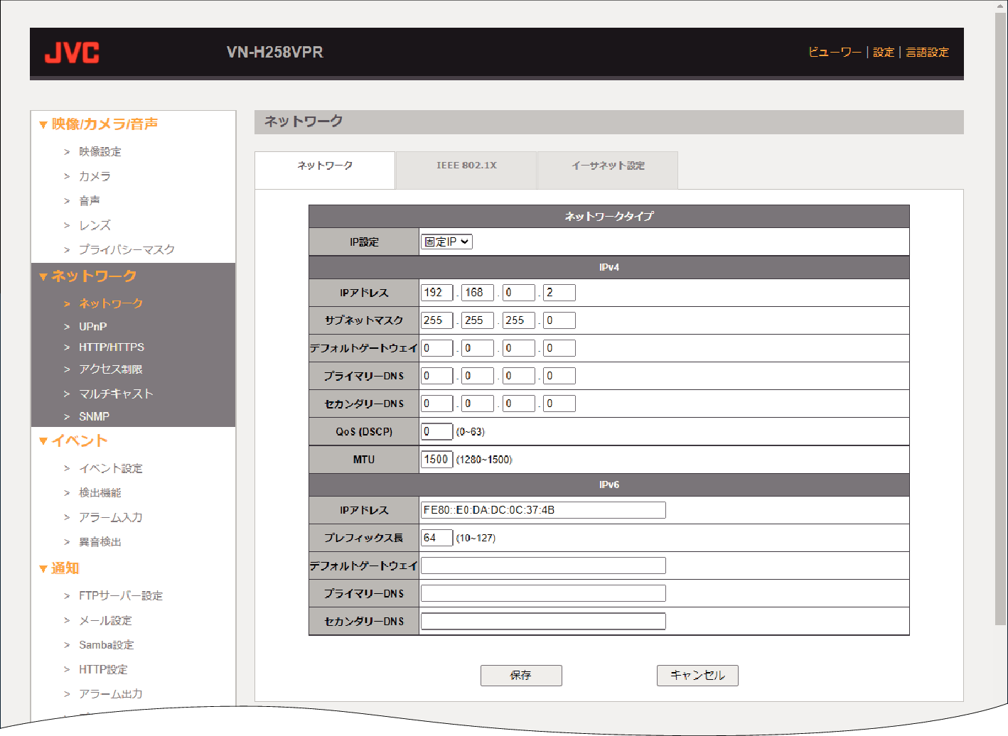Collapse the 映像/カメラ/音声 section triangle
Viewport: 1008px width, 736px height.
pyautogui.click(x=43, y=125)
